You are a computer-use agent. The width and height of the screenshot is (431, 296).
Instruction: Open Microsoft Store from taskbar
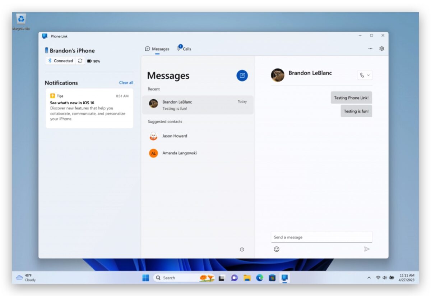[272, 278]
